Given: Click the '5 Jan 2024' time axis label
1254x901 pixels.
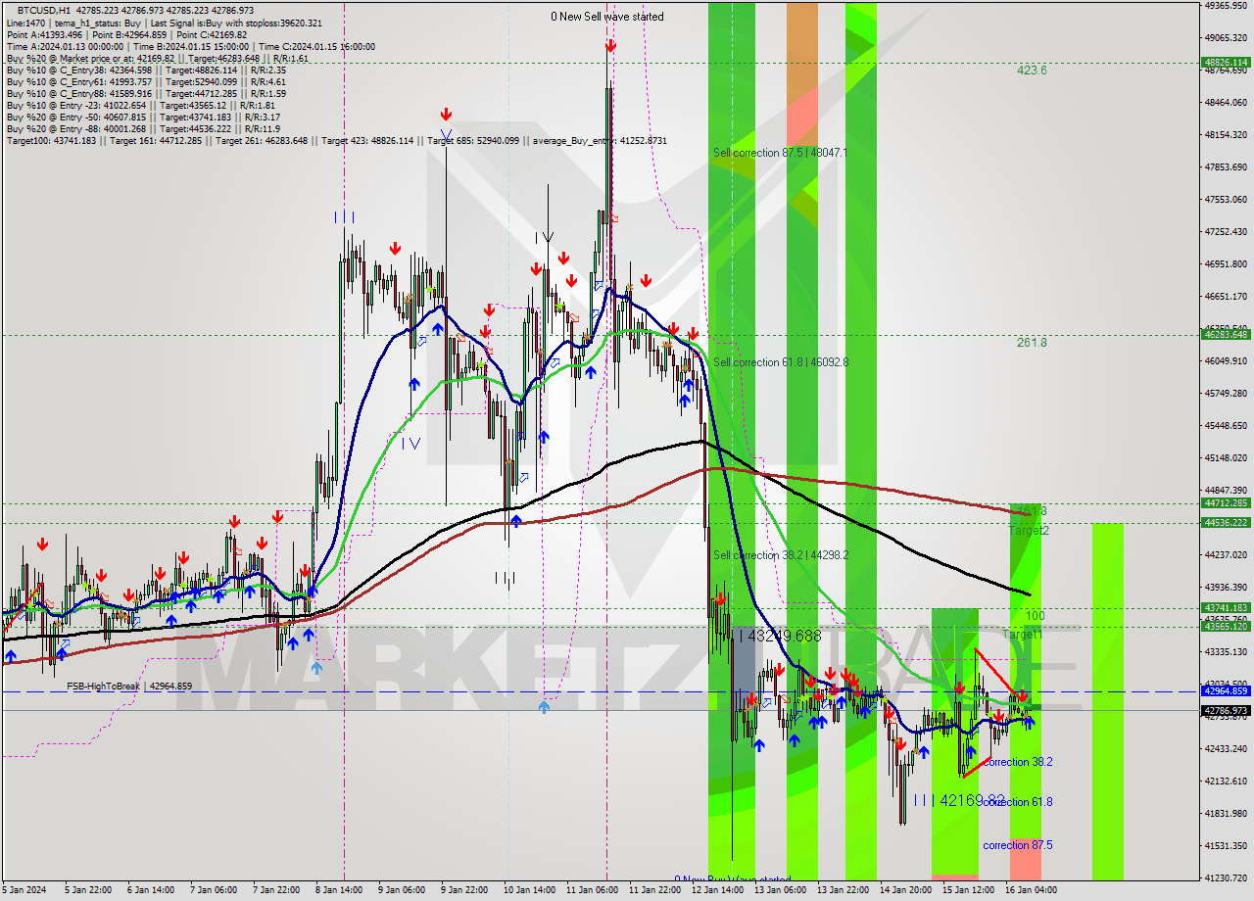Looking at the screenshot, I should [x=24, y=890].
